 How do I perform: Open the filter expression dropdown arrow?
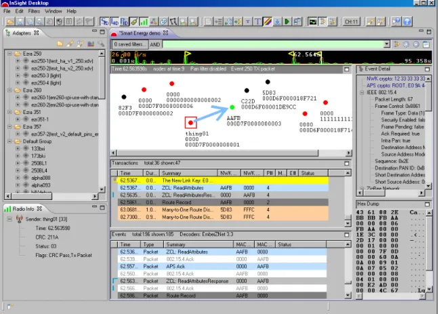[x=387, y=44]
